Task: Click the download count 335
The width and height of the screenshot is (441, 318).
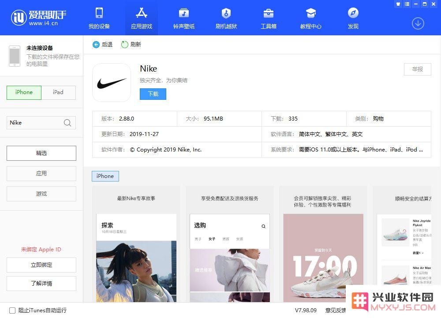Action: (x=293, y=119)
